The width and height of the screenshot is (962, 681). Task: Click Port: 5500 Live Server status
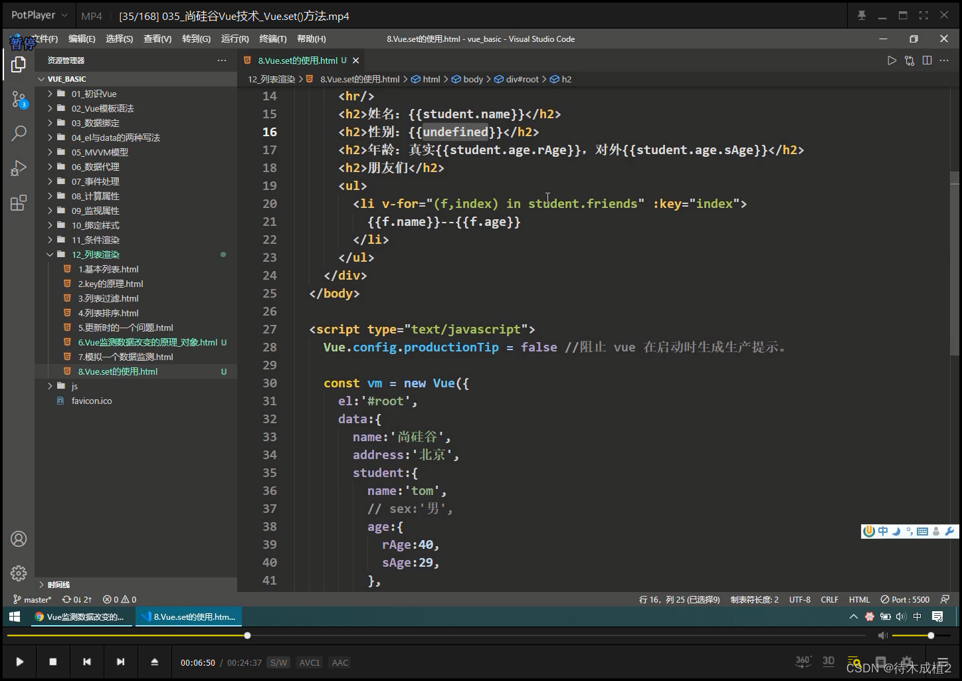click(905, 599)
